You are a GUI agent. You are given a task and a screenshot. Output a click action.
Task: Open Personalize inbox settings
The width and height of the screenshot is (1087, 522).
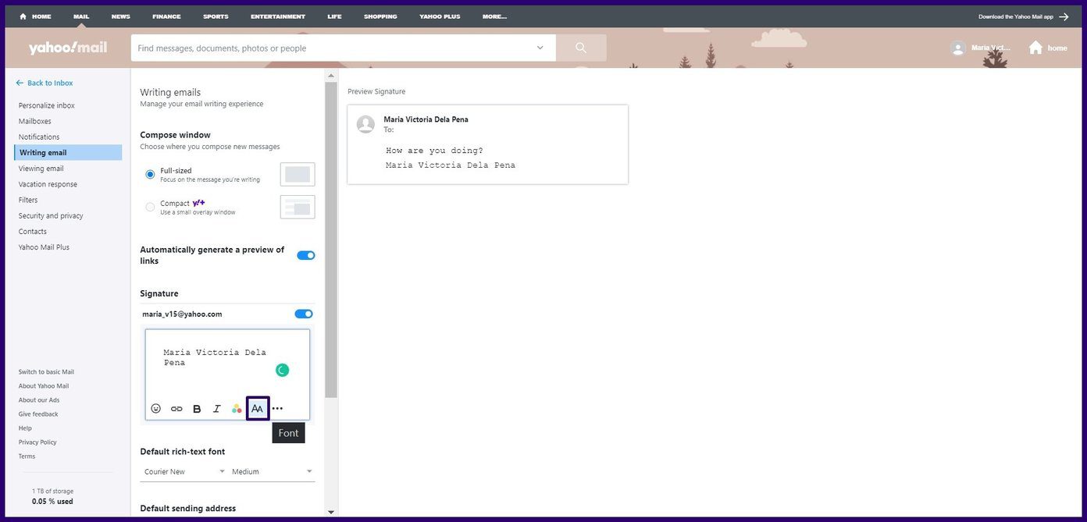[x=47, y=105]
